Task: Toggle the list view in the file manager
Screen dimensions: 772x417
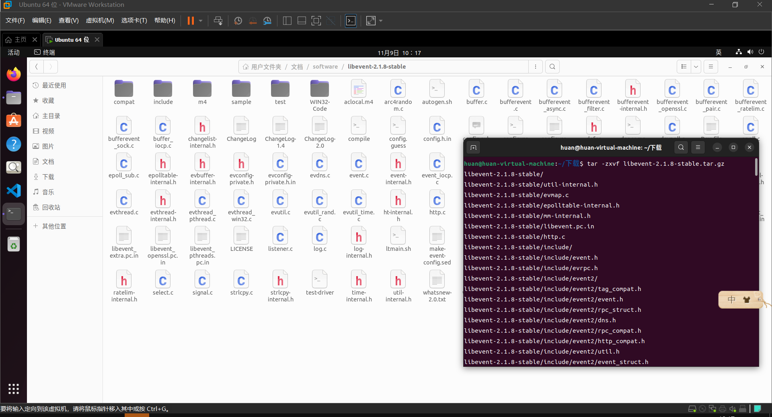Action: 683,66
